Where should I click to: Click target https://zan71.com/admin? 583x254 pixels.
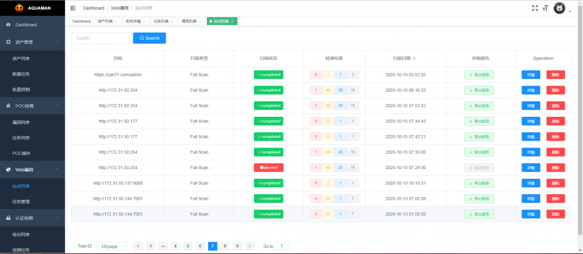[x=118, y=75]
